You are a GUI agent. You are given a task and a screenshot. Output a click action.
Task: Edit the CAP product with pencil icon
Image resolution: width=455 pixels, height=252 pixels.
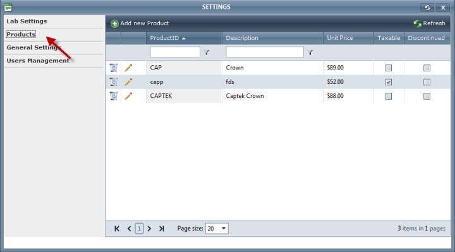tap(128, 68)
